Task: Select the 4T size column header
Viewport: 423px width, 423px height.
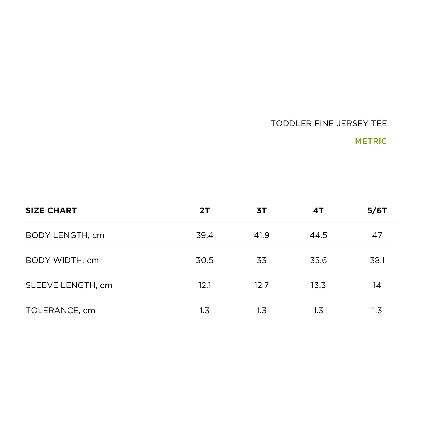Action: click(318, 210)
